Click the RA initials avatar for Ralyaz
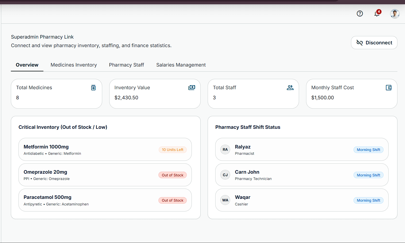Screen dimensions: 405x243 point(225,149)
